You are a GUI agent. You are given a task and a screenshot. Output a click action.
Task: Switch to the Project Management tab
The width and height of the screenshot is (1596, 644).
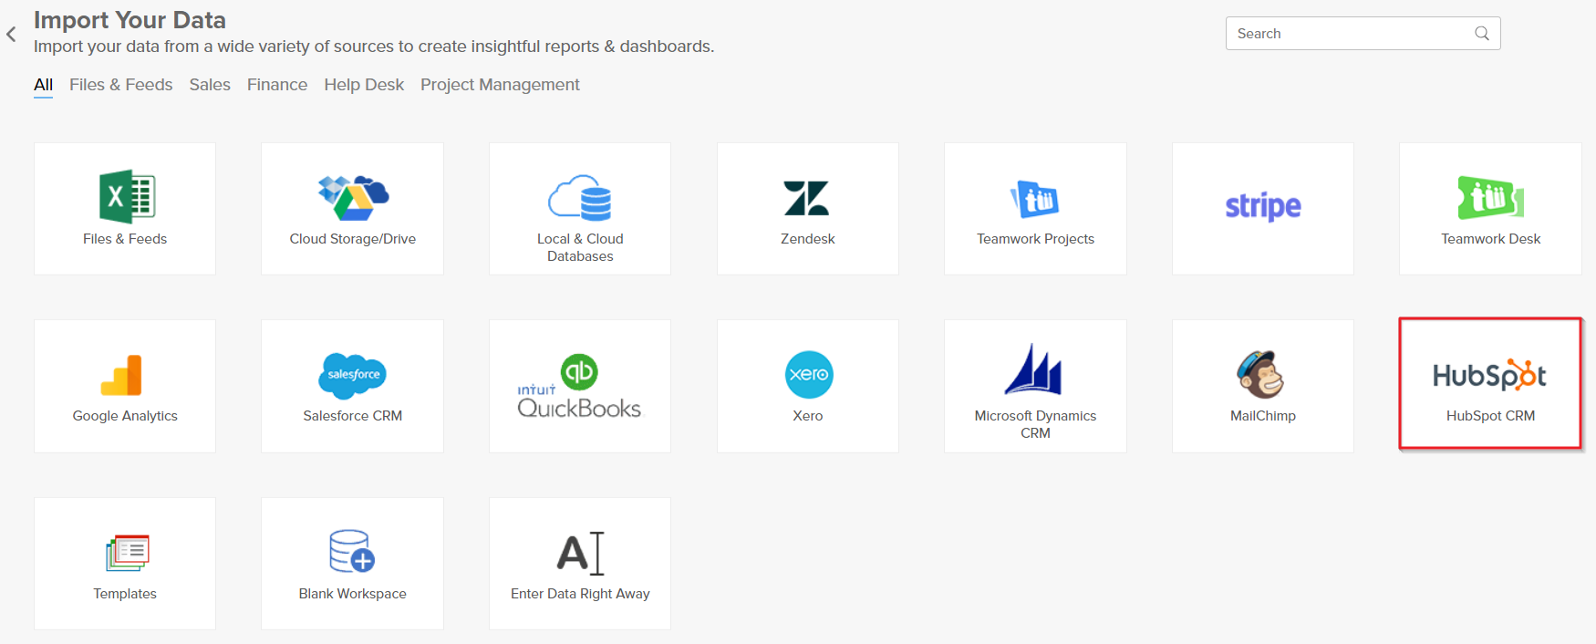pyautogui.click(x=500, y=85)
